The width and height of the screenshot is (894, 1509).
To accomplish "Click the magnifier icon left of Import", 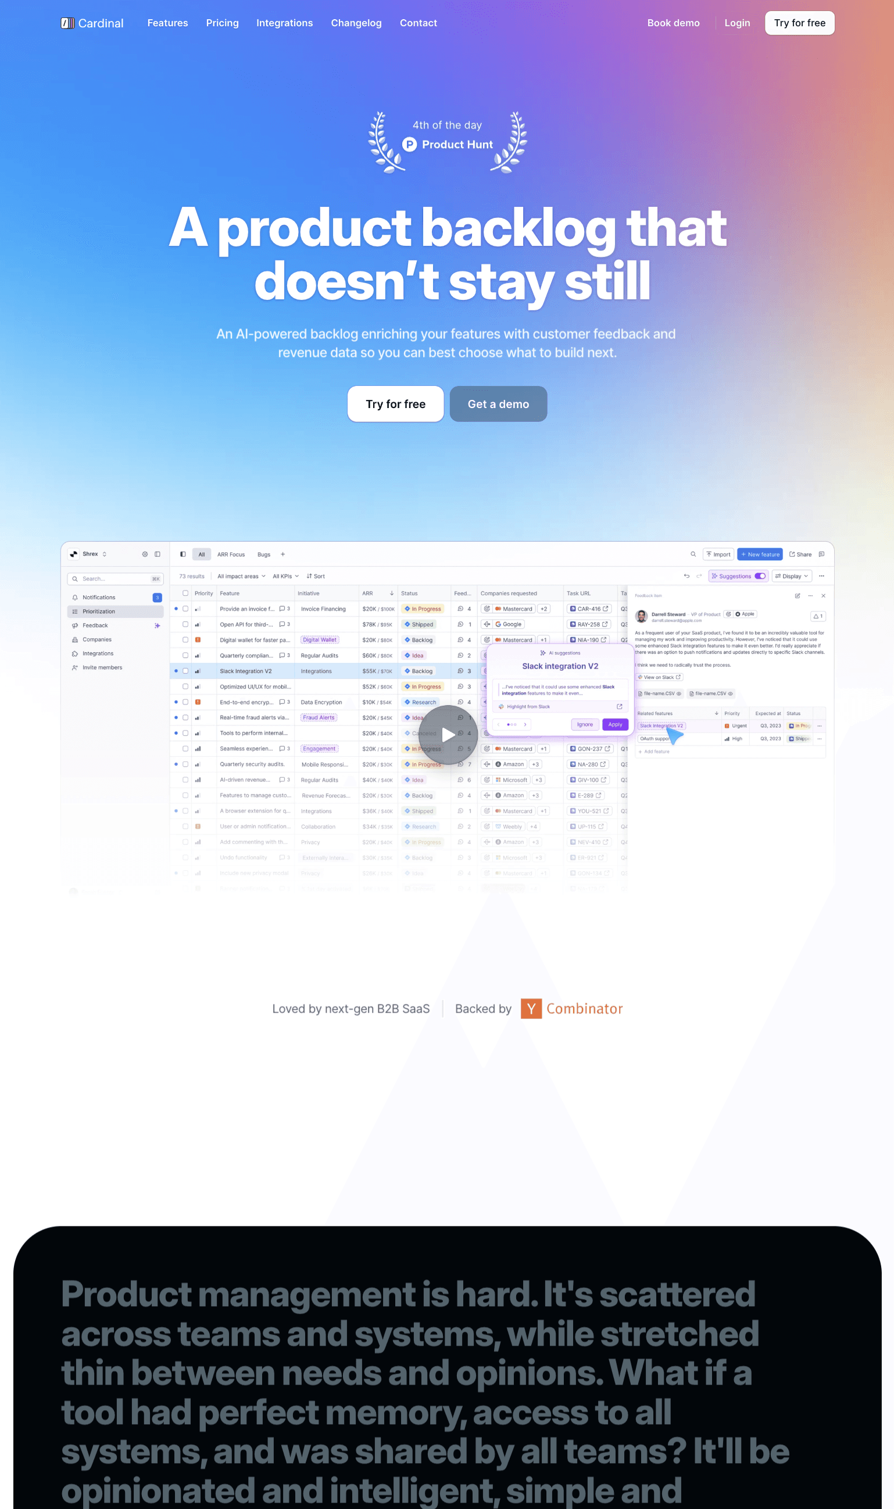I will click(693, 554).
